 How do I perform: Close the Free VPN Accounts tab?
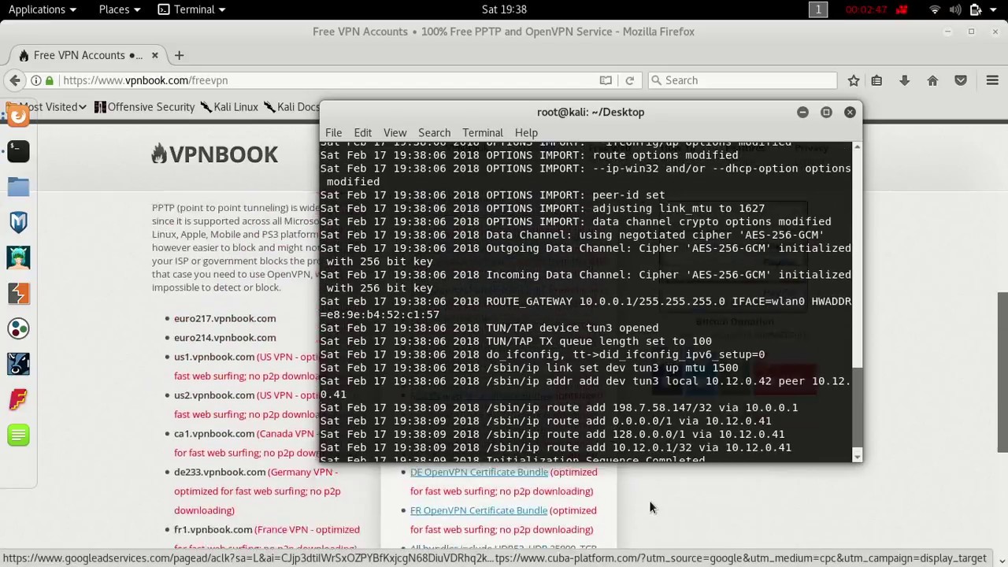coord(154,55)
